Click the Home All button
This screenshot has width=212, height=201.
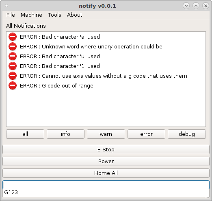point(106,173)
